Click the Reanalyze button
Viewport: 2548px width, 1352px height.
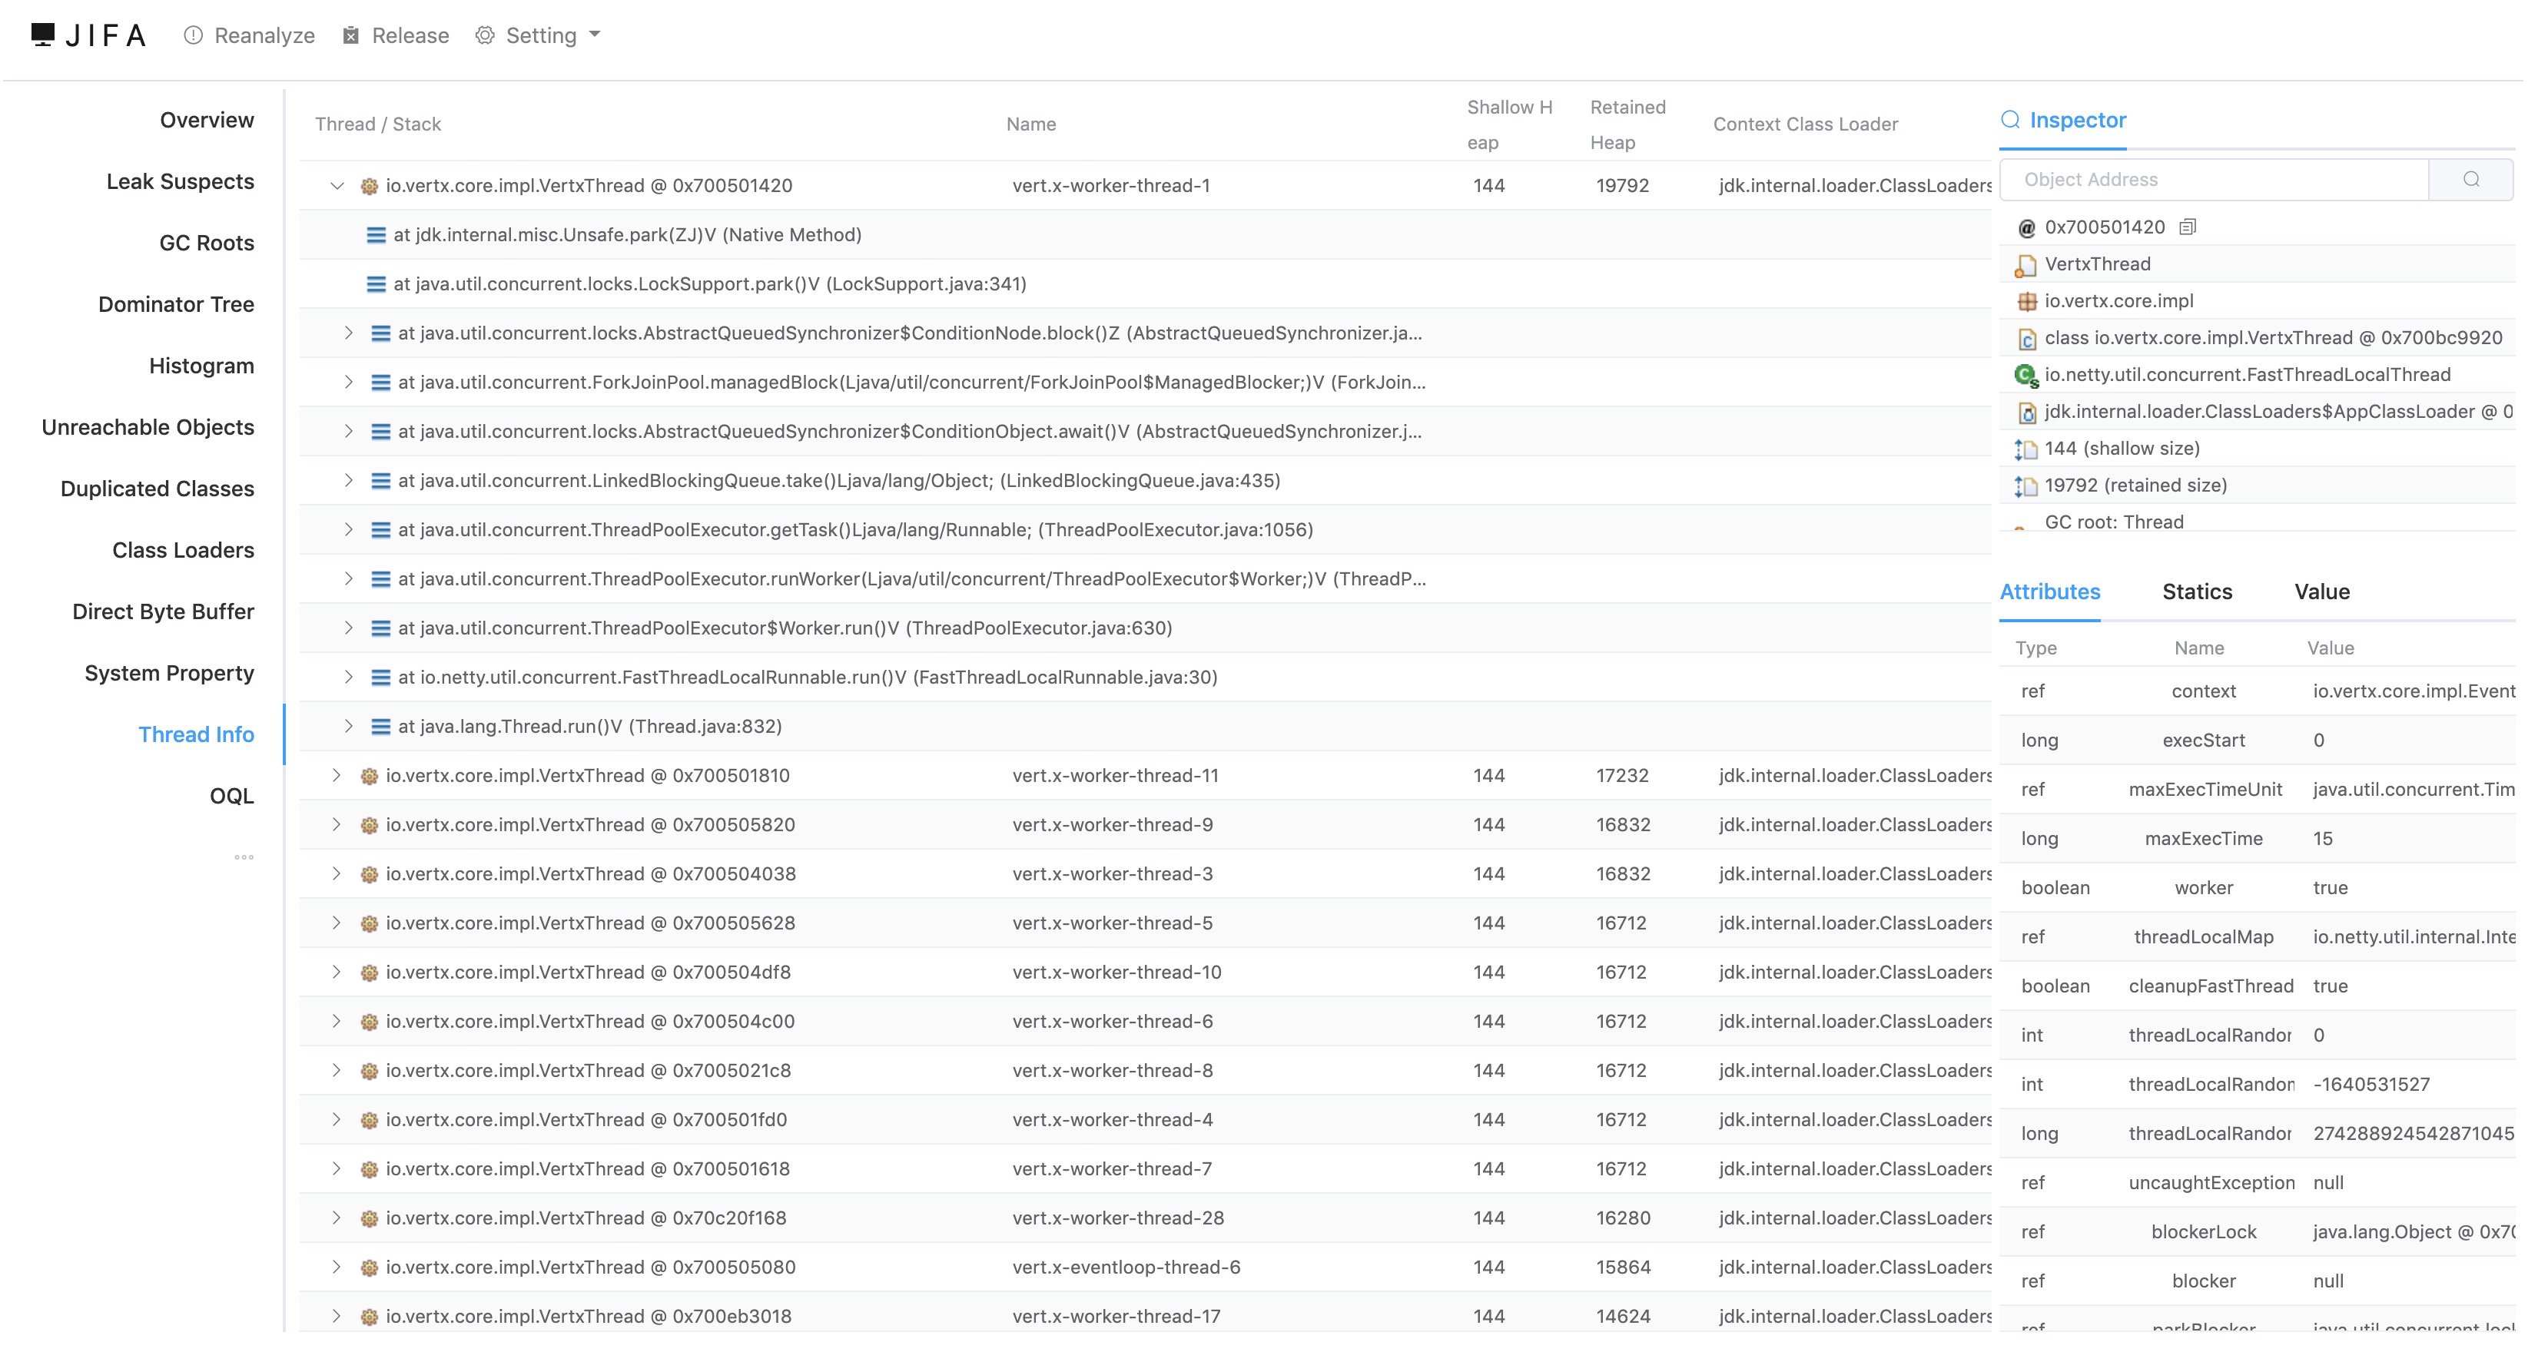249,35
